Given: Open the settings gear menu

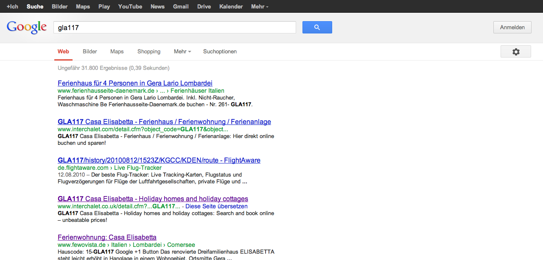Looking at the screenshot, I should 515,52.
